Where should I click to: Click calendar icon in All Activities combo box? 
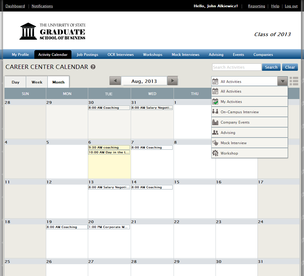(x=215, y=81)
